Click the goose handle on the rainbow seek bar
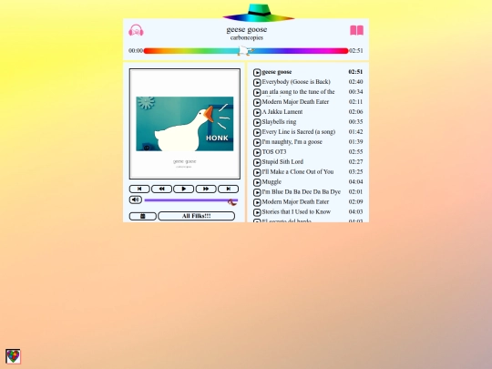Screen dimensions: 492x369 click(x=245, y=50)
